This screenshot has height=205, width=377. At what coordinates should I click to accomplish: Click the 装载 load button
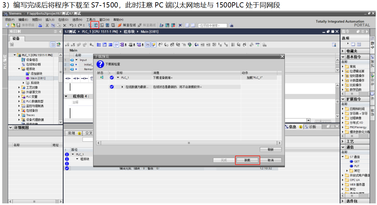[x=247, y=160]
